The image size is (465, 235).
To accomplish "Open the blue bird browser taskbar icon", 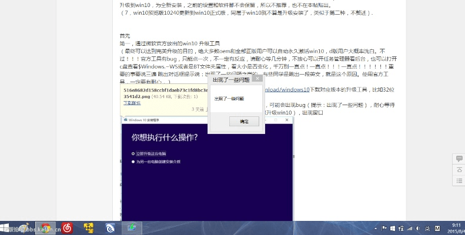I will point(110,228).
